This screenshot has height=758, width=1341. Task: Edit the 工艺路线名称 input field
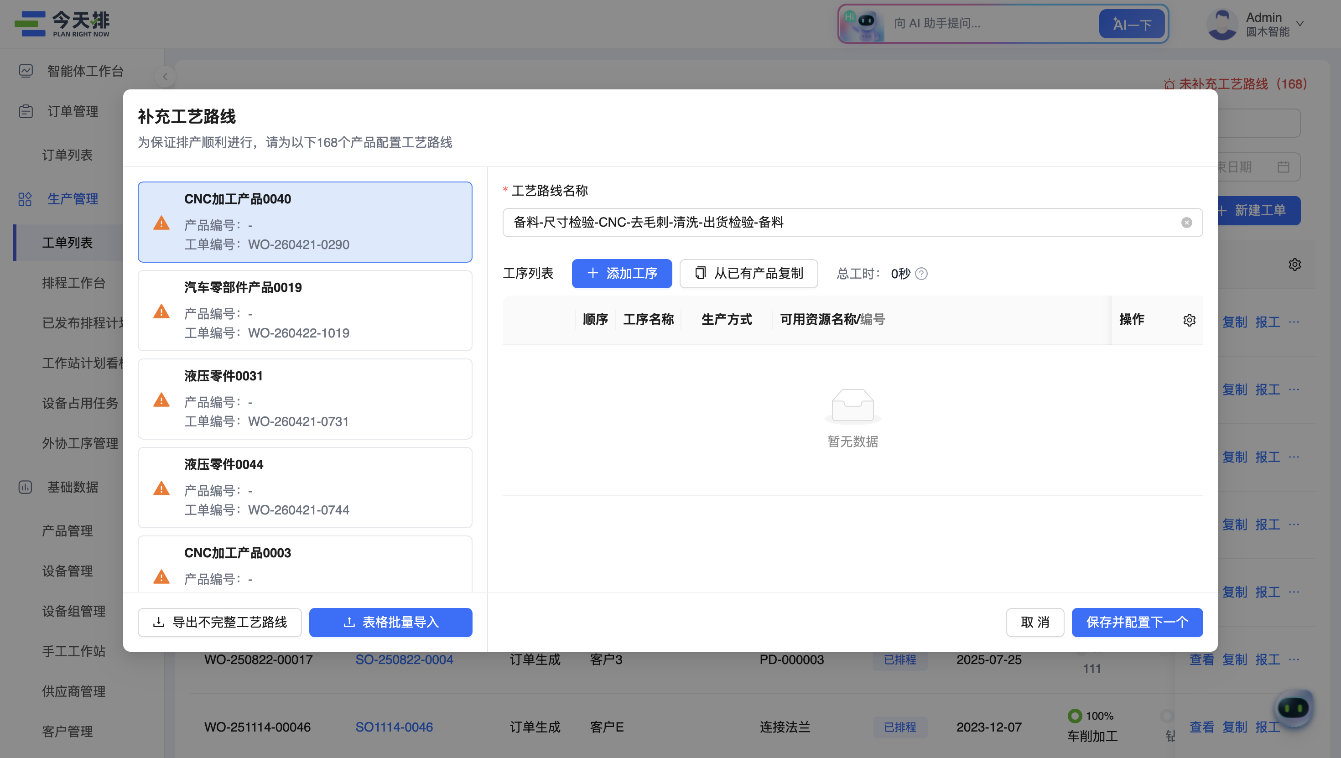(x=852, y=222)
